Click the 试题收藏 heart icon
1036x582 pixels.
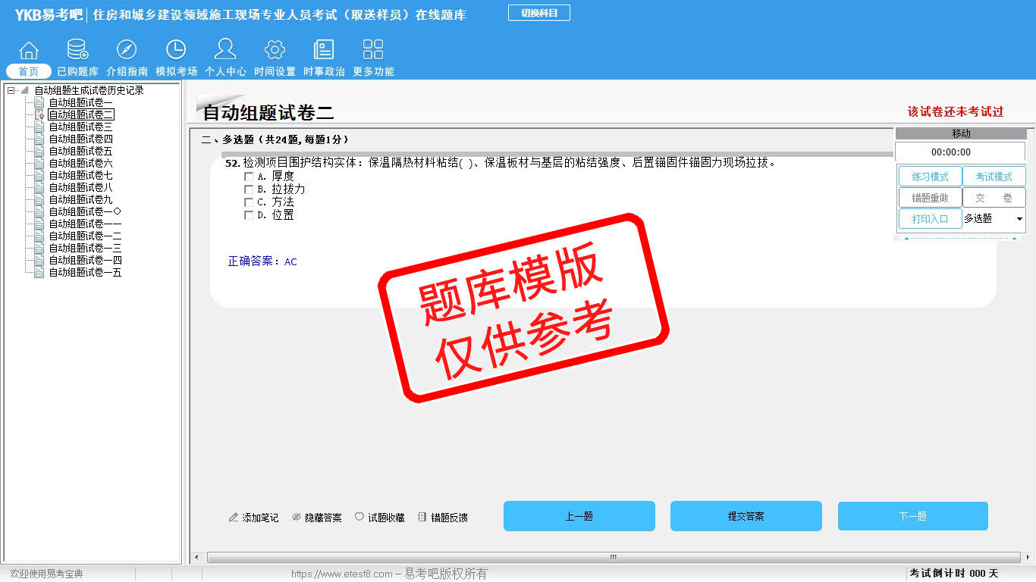click(x=359, y=518)
